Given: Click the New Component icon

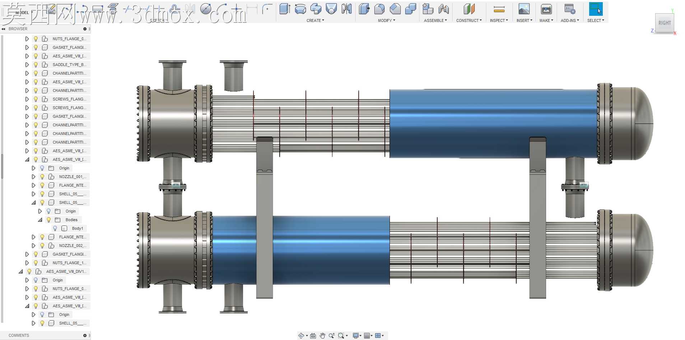Looking at the screenshot, I should tap(428, 9).
